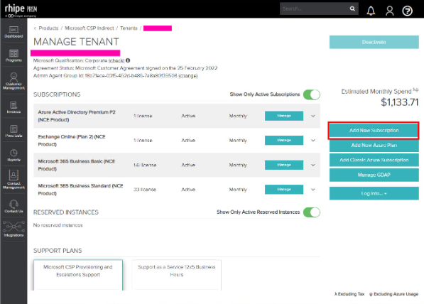Manage Azure Active Directory Premium P2 subscription
This screenshot has width=424, height=304.
pos(284,116)
